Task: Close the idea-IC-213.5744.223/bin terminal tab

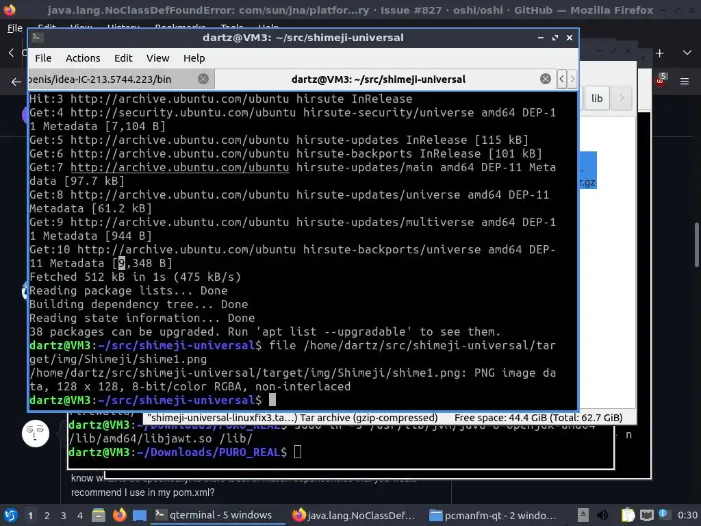Action: tap(203, 79)
